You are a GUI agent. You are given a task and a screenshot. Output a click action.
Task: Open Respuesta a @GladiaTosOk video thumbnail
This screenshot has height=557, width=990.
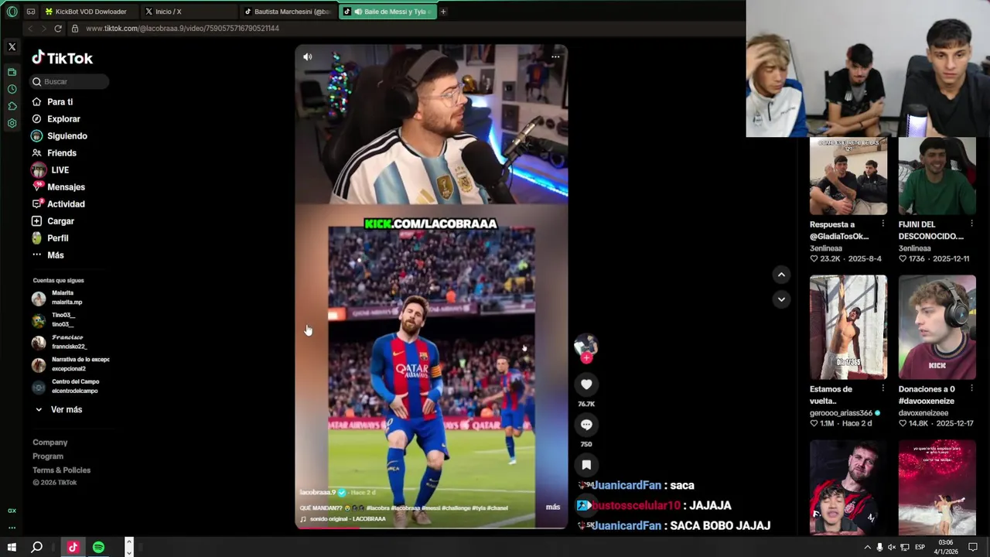point(848,176)
